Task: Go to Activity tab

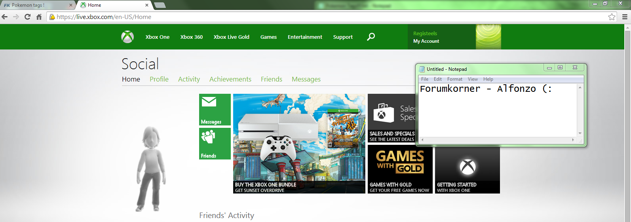Action: pyautogui.click(x=189, y=79)
